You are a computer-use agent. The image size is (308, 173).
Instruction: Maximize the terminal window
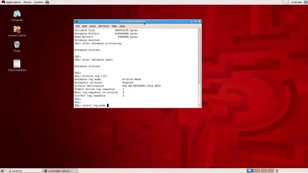195,21
